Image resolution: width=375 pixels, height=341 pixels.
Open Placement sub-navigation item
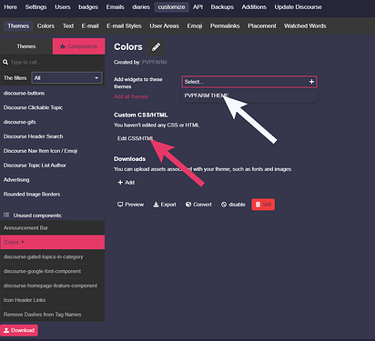(262, 26)
